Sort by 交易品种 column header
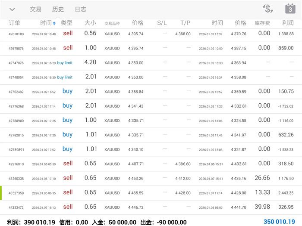This screenshot has width=302, height=226. 112,23
